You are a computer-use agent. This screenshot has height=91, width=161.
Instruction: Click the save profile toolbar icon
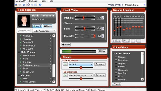point(16,5)
